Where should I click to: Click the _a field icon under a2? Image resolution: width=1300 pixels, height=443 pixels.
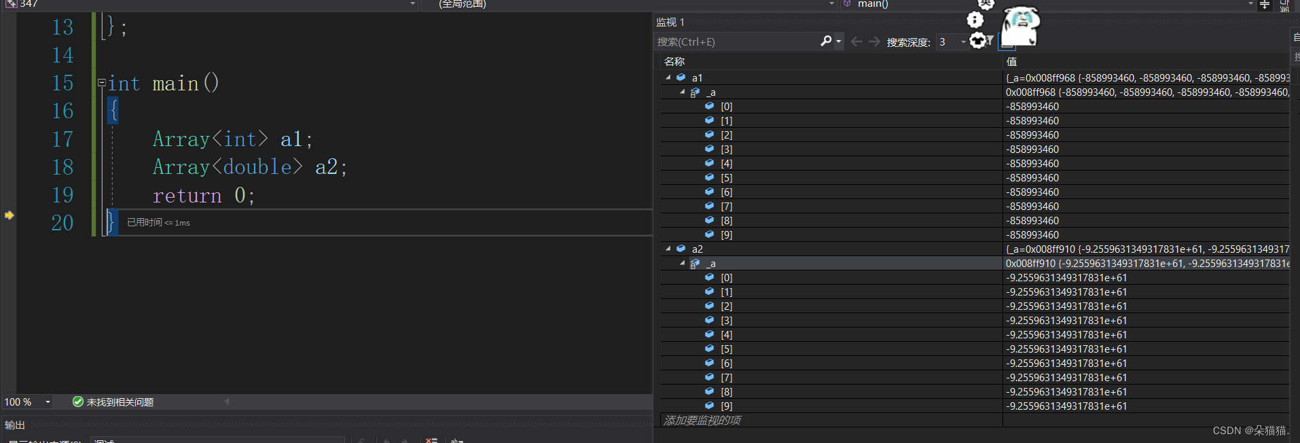696,263
